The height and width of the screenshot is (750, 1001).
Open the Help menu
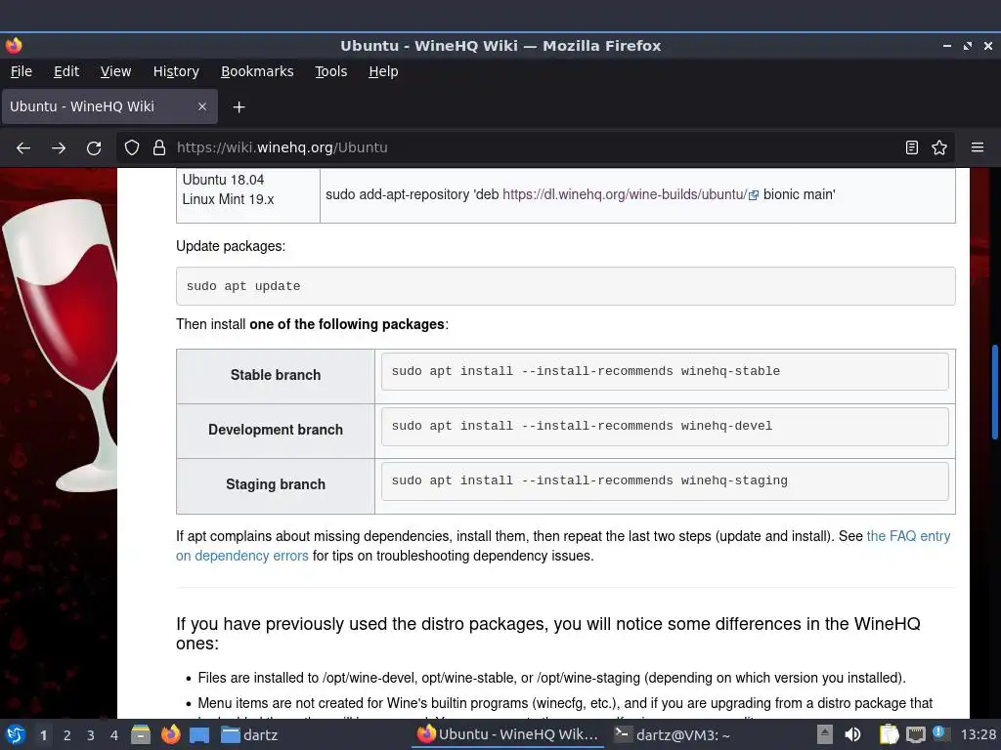pos(383,71)
